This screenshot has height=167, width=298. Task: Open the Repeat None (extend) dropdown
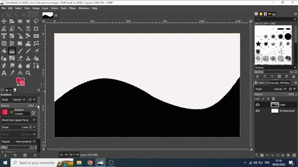(x=19, y=141)
